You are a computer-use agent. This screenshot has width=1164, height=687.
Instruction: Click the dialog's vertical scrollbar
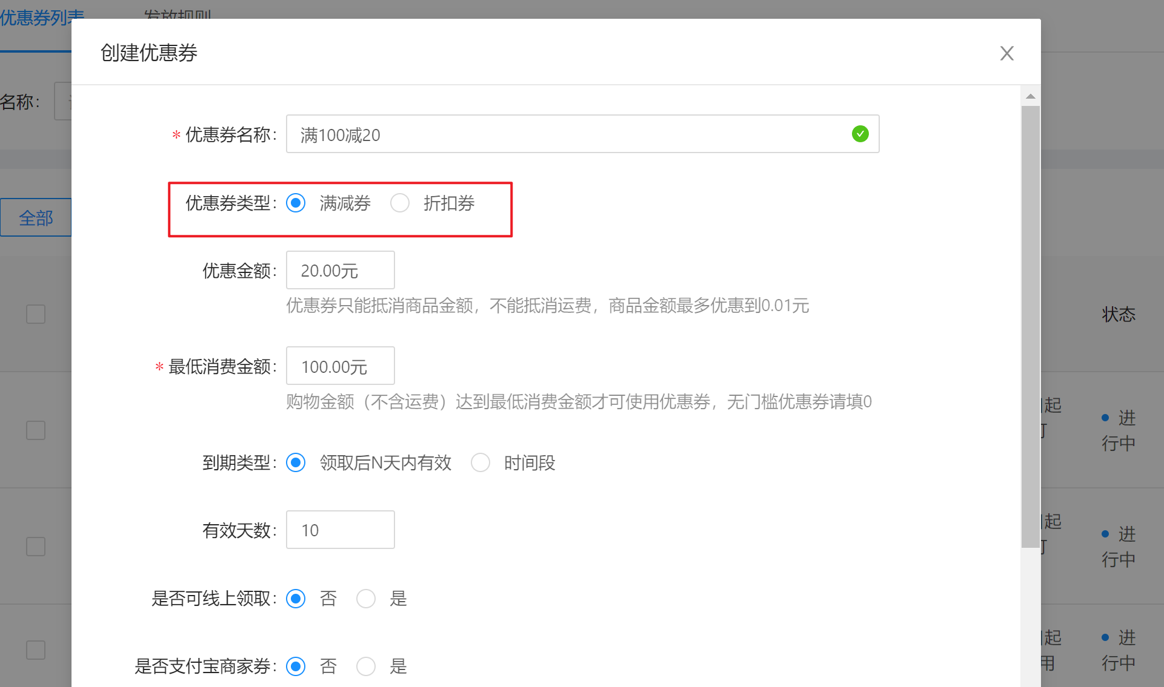1030,327
